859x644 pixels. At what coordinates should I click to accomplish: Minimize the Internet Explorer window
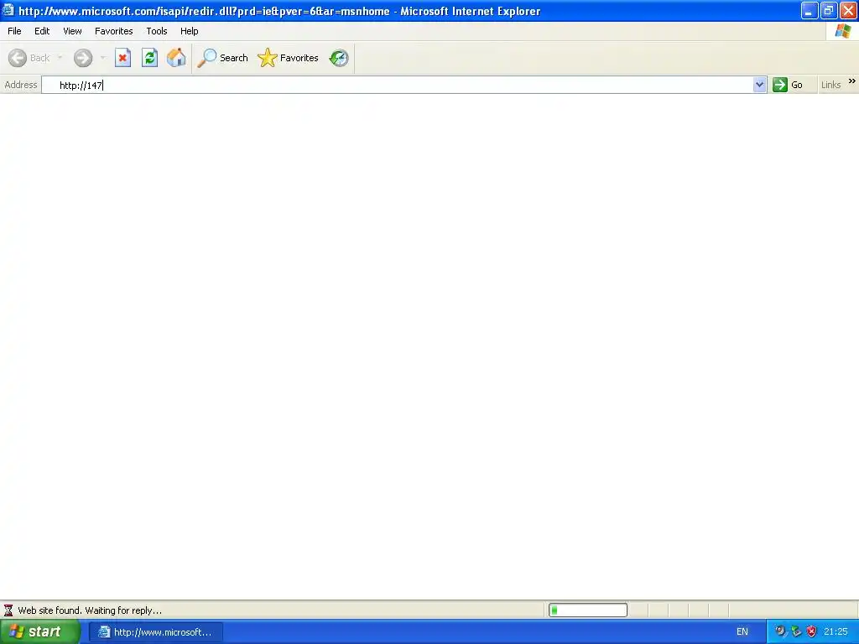click(x=810, y=10)
